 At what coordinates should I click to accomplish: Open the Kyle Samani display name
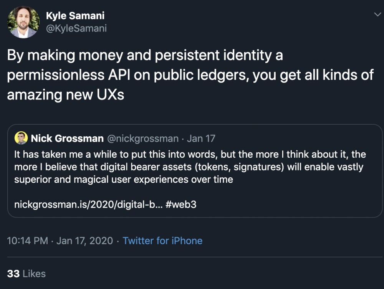(x=75, y=16)
